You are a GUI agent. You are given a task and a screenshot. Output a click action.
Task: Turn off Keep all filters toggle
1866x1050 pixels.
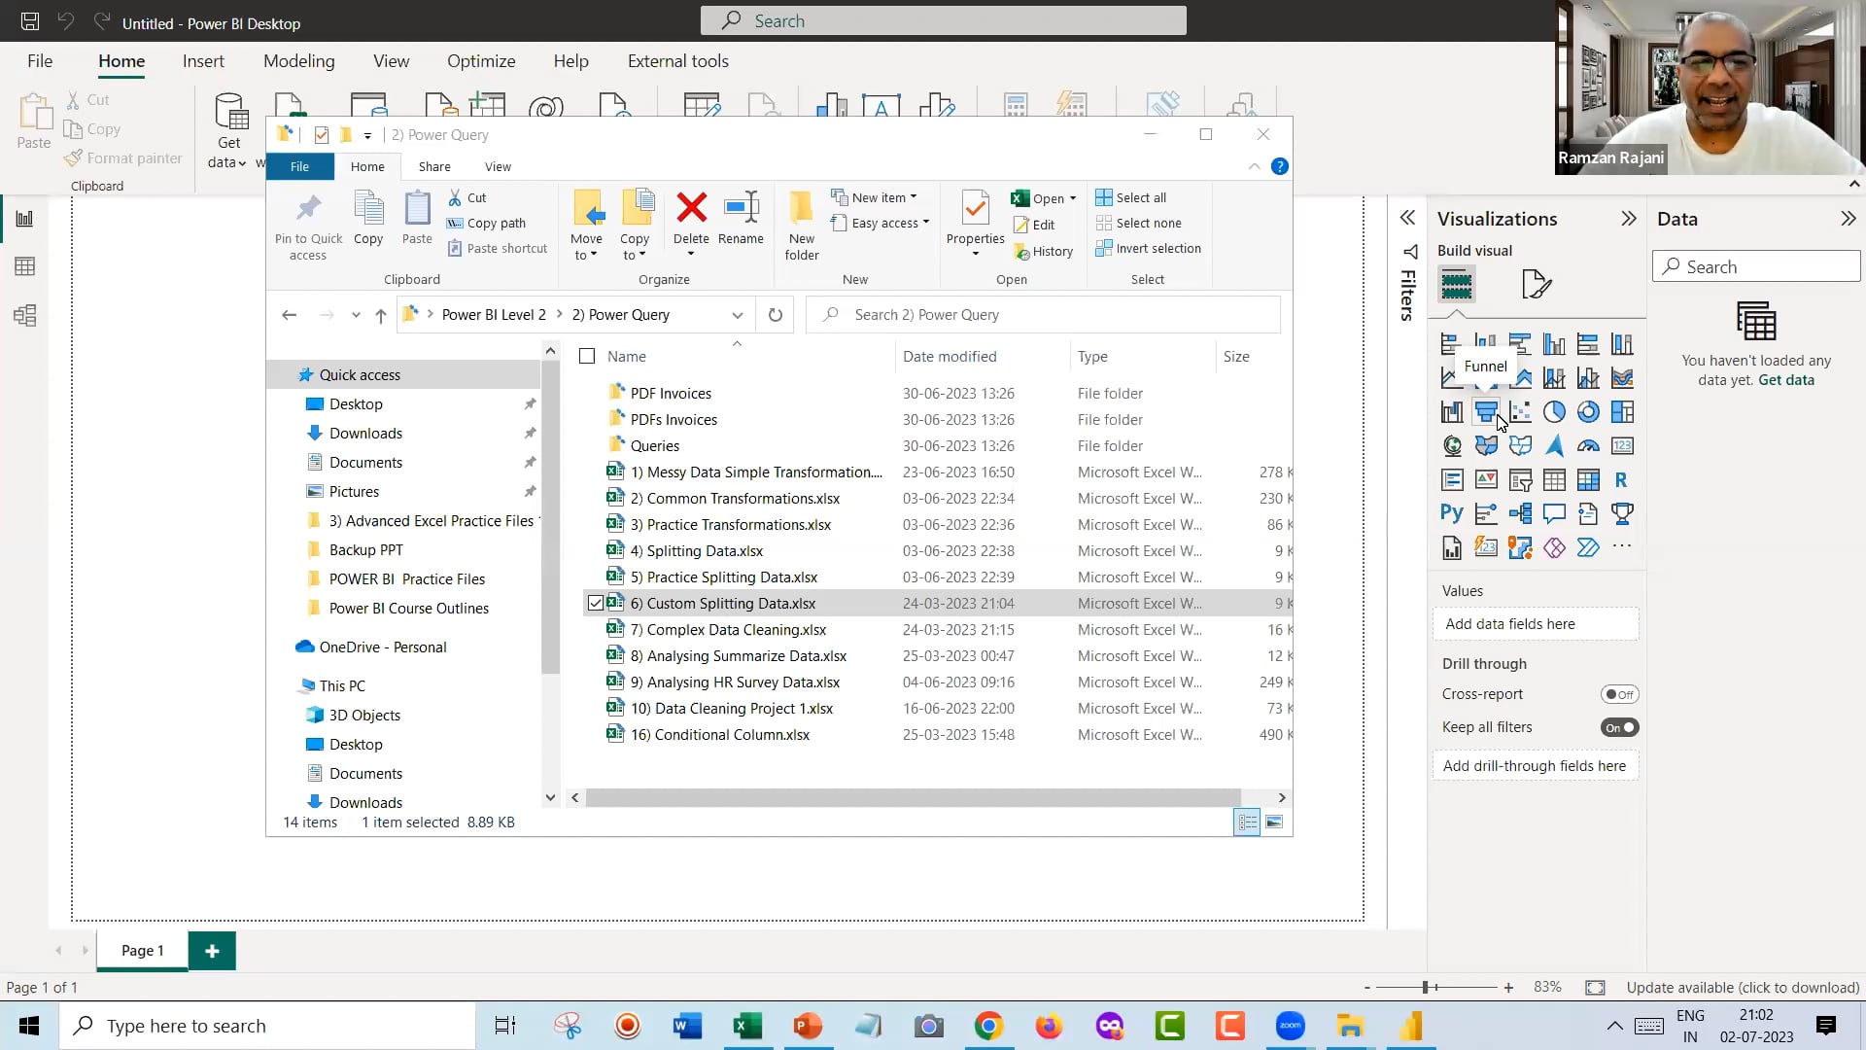point(1619,727)
